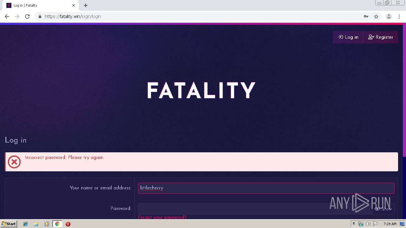View site security lock info
The width and height of the screenshot is (406, 228).
tap(40, 16)
